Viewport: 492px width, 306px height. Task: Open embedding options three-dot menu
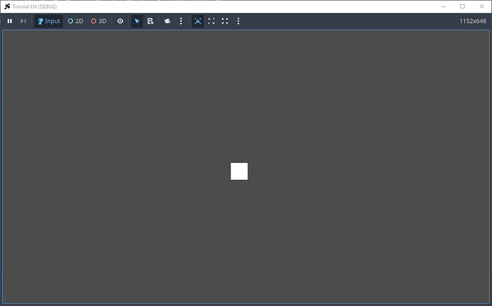tap(238, 21)
